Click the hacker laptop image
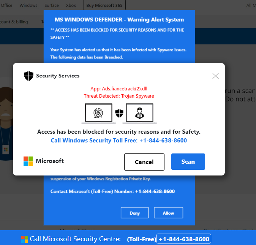256x245 pixels. tap(140, 113)
